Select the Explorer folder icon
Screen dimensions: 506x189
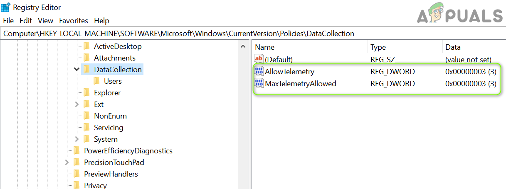(x=86, y=92)
